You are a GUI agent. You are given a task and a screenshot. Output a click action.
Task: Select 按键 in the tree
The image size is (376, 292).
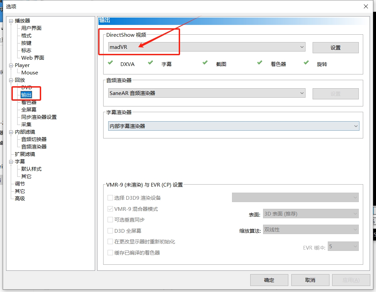coord(26,43)
